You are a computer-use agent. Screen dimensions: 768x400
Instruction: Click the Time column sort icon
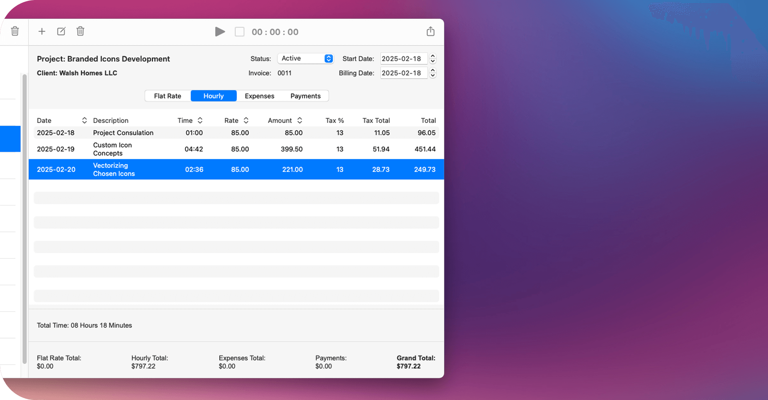200,120
